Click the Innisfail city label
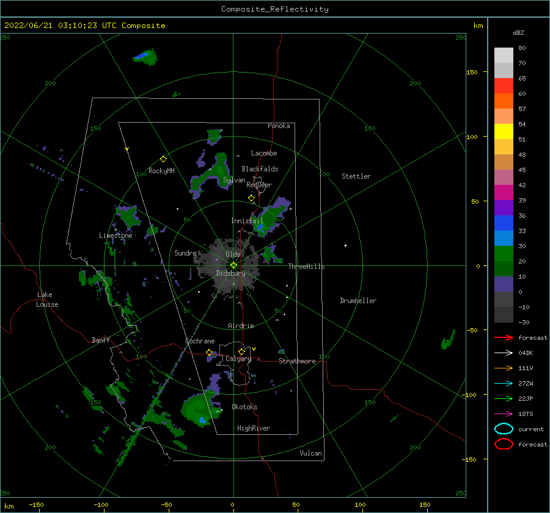 click(x=247, y=221)
